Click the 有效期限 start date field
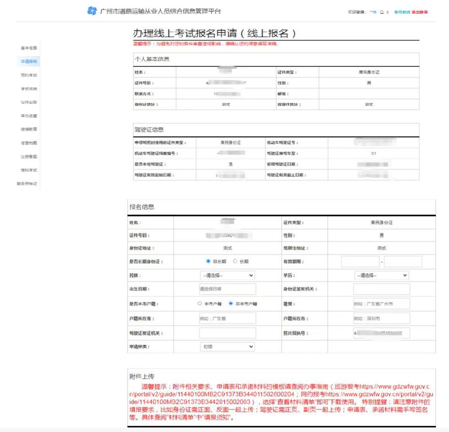Viewport: 449px width, 432px height. point(360,262)
